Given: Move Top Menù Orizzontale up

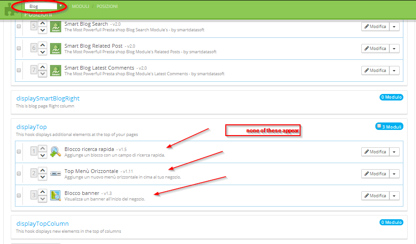Looking at the screenshot, I should tap(43, 170).
